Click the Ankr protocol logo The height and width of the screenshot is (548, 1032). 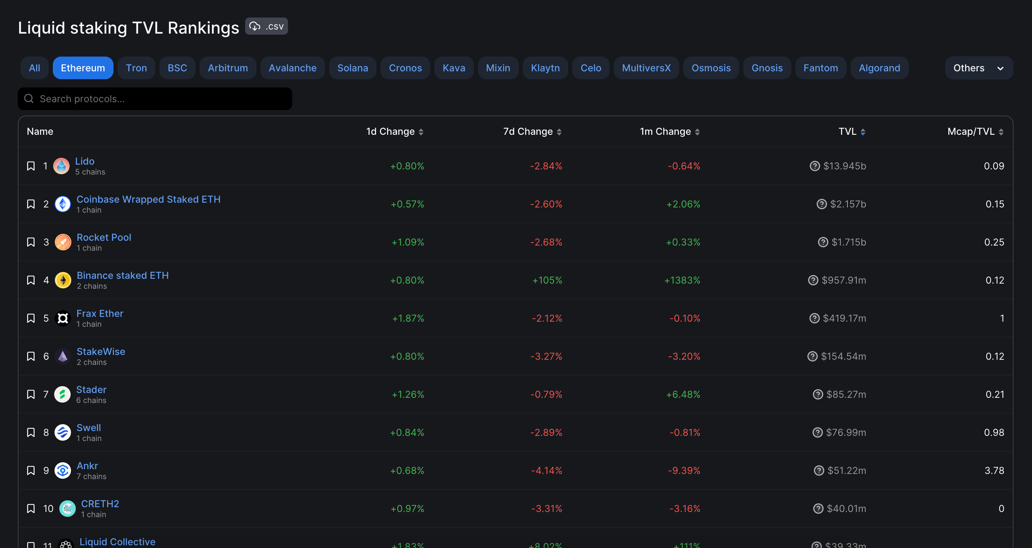pos(63,470)
